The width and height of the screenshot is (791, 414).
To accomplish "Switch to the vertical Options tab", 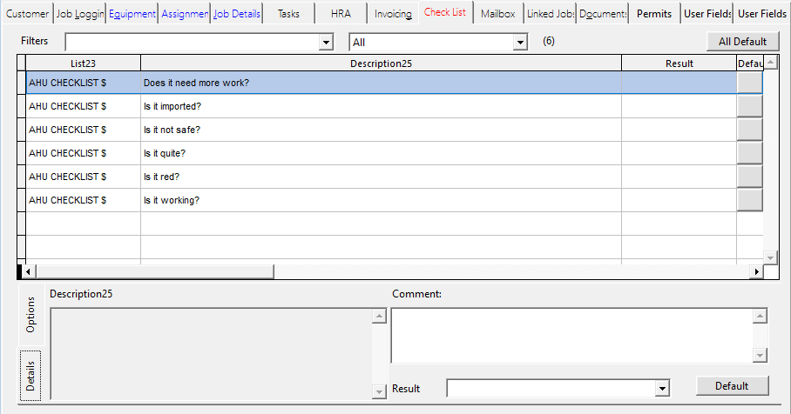I will coord(31,315).
